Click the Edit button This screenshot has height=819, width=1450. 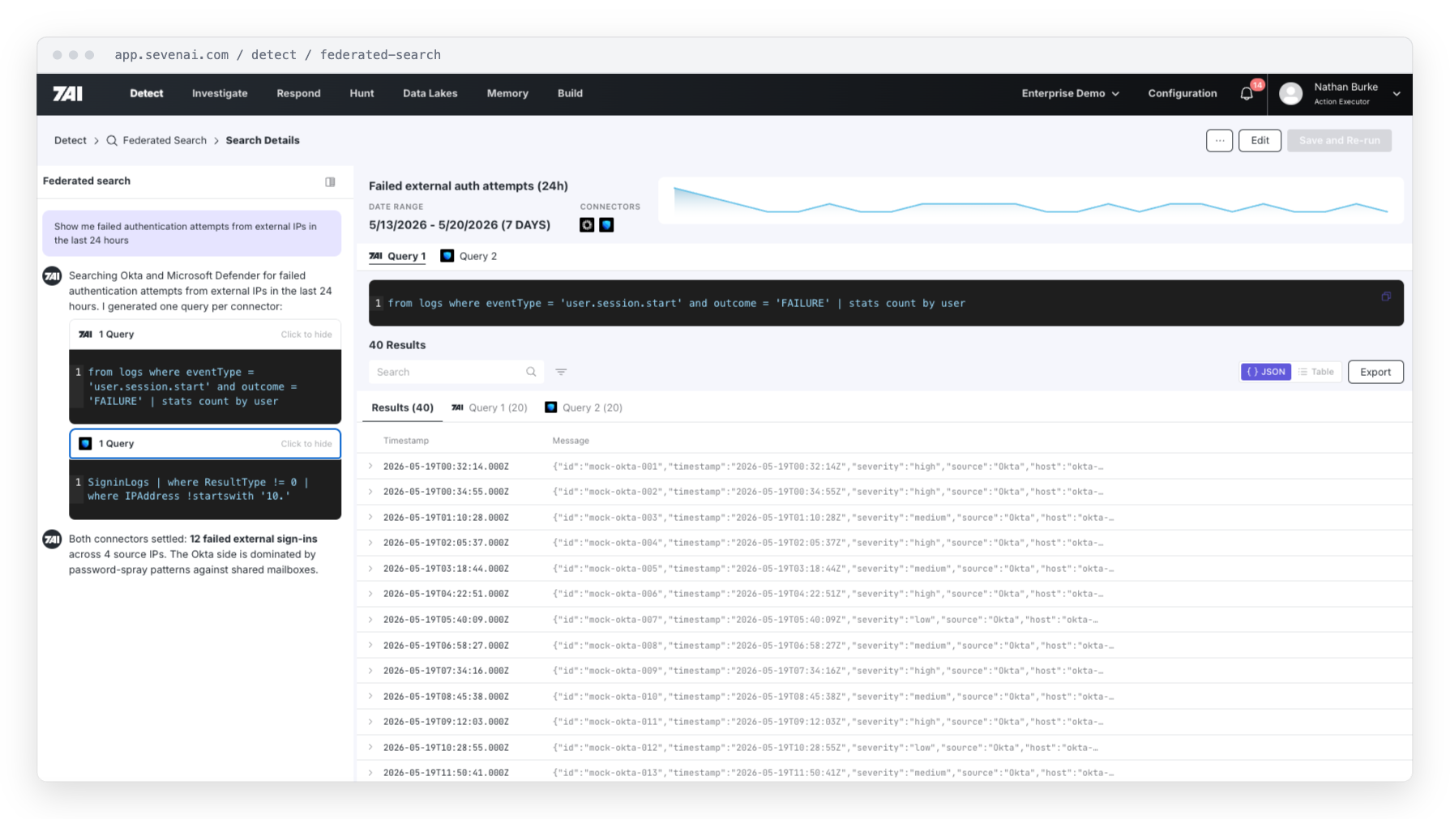click(x=1260, y=141)
